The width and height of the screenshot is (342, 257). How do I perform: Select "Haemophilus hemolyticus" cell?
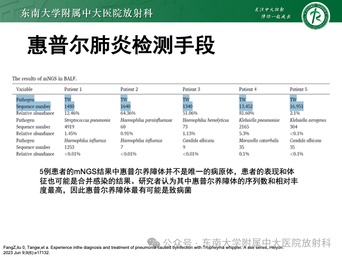coord(206,120)
